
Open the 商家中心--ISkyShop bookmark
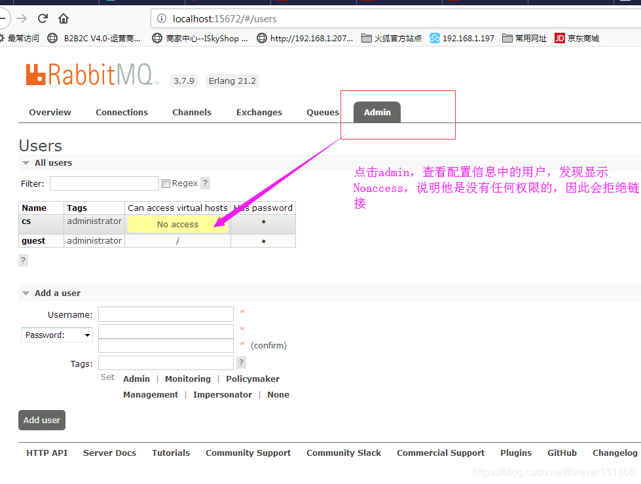(200, 39)
